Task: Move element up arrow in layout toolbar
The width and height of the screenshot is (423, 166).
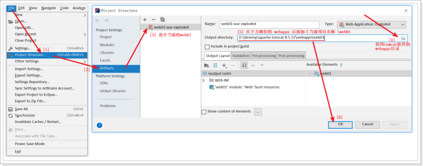Action: 253,65
